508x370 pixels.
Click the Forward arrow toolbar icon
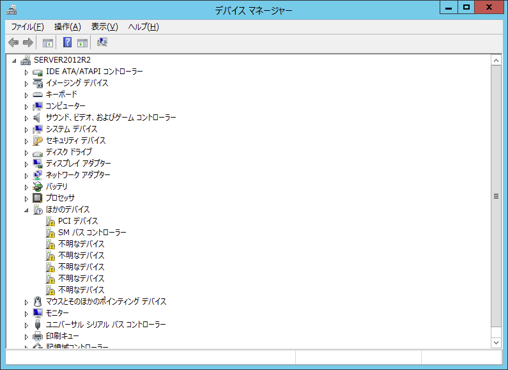click(28, 42)
